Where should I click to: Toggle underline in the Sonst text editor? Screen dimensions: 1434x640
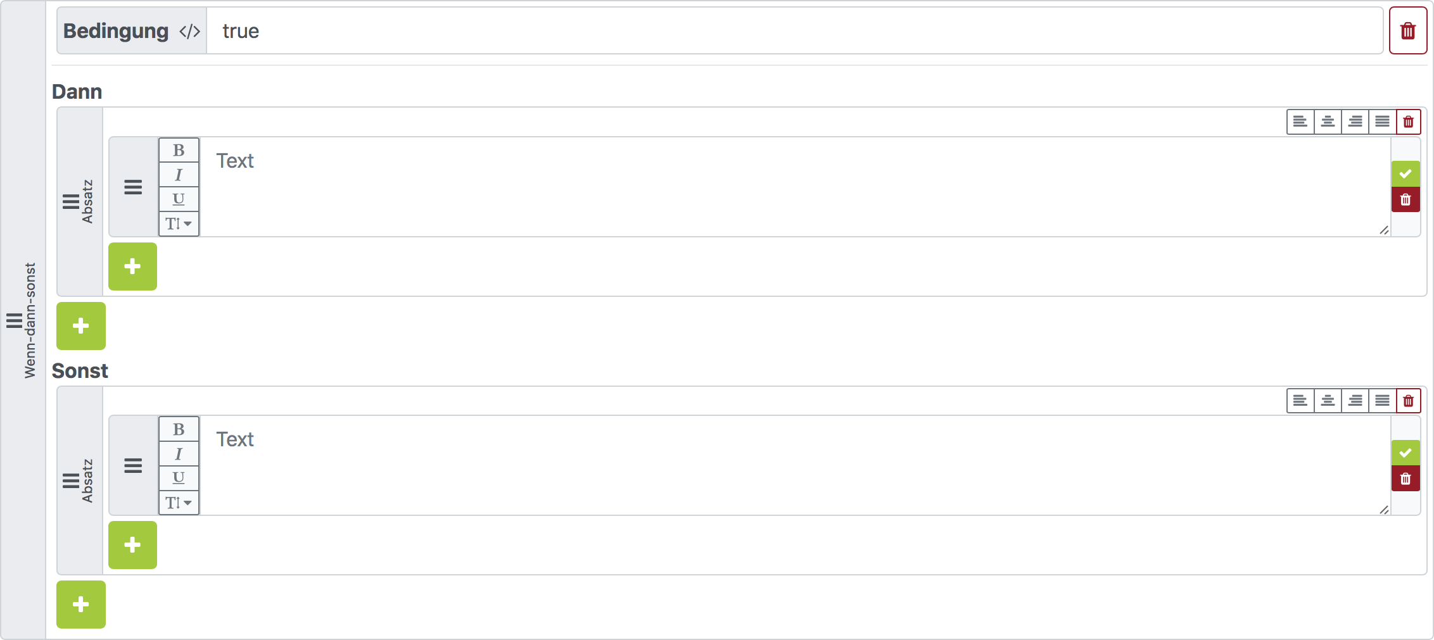tap(179, 478)
